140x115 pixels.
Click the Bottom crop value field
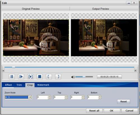coord(93,97)
